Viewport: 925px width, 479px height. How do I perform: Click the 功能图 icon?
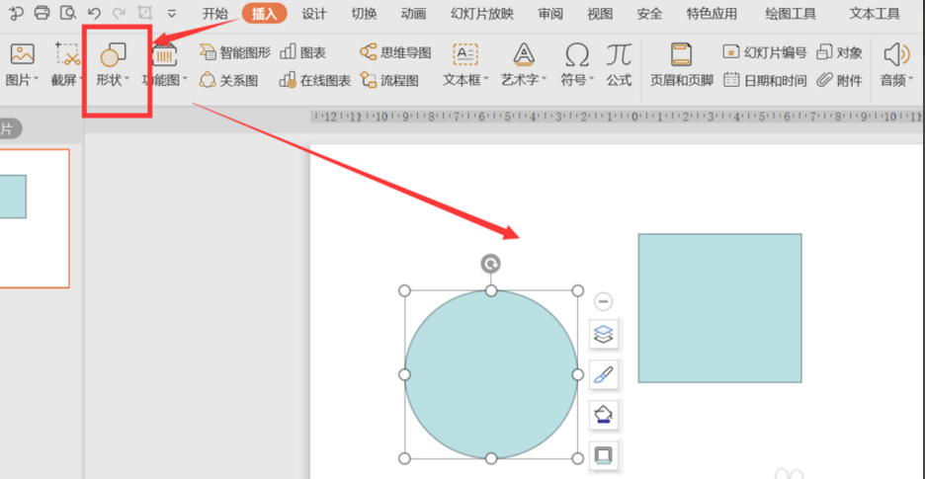pos(165,54)
